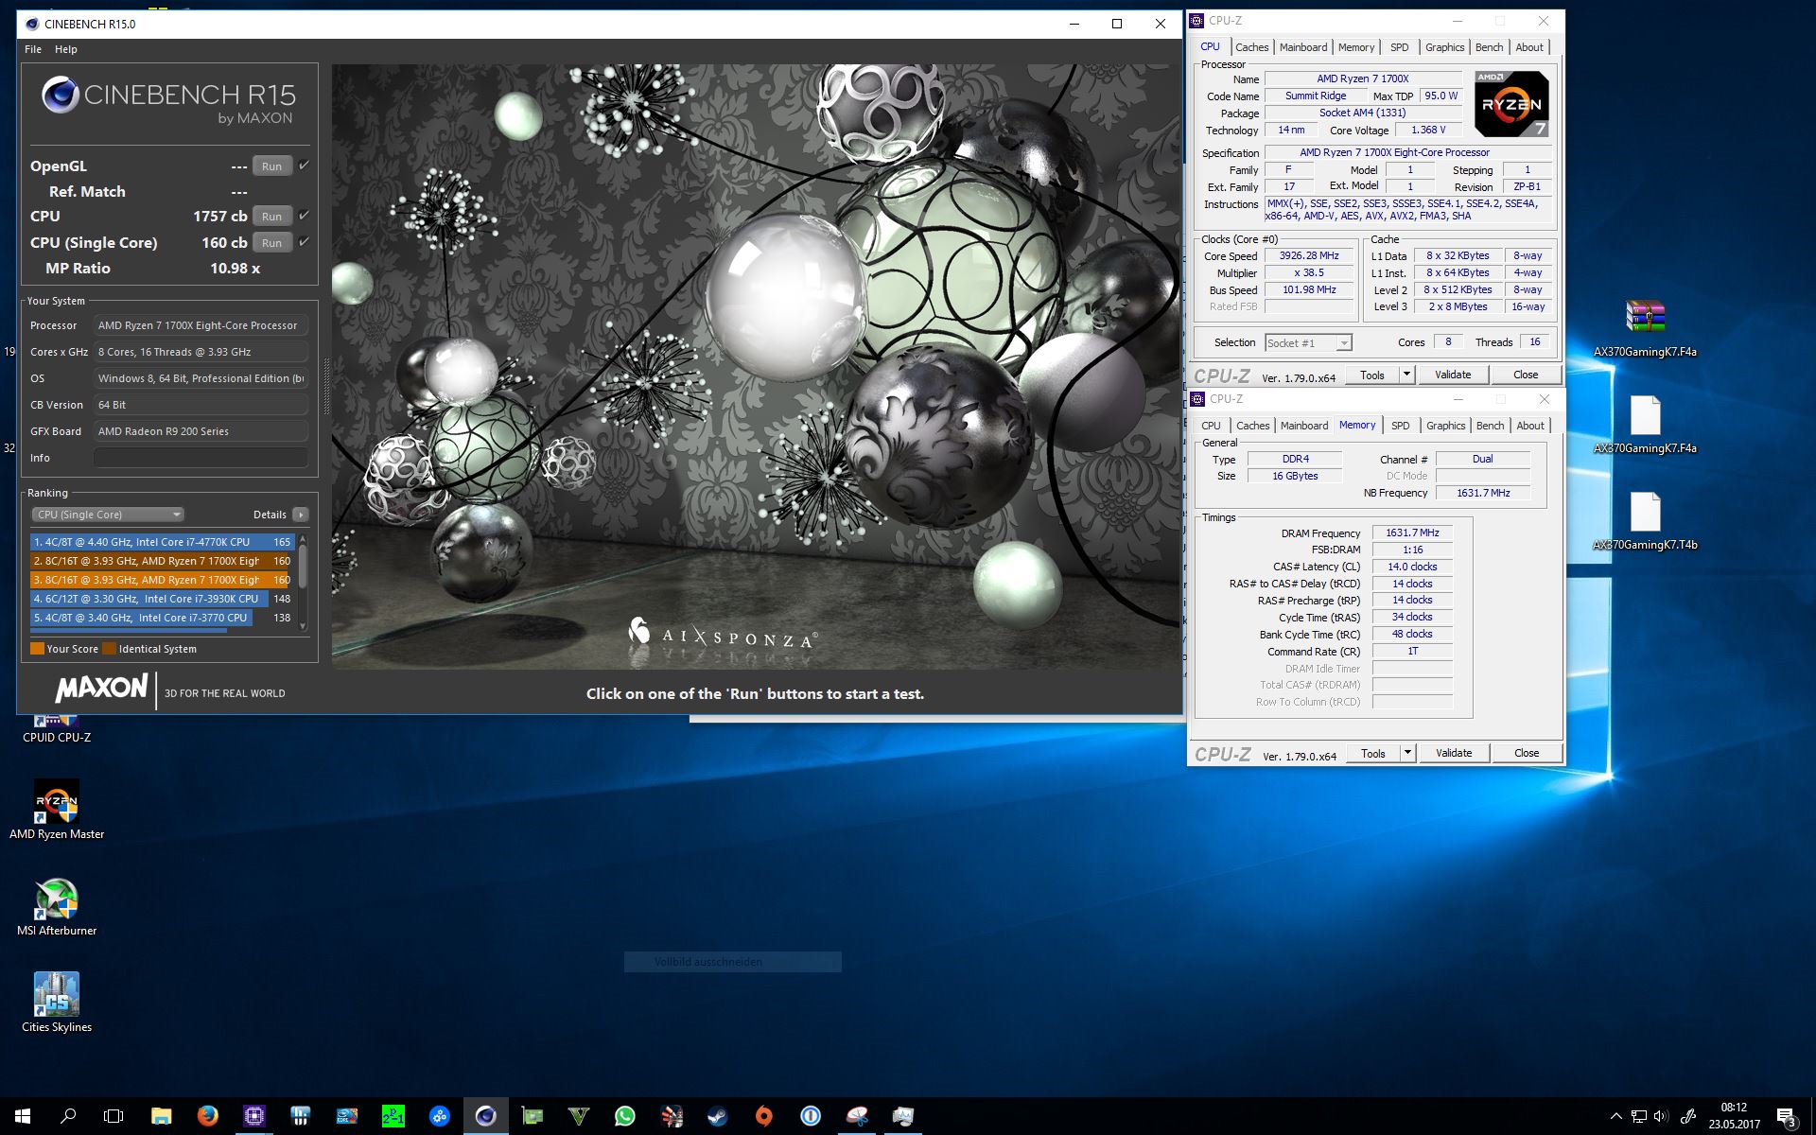
Task: Expand Tools dropdown arrow in upper CPU-Z
Action: point(1406,375)
